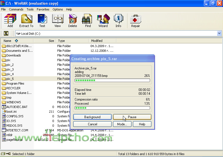Image resolution: width=223 pixels, height=157 pixels.
Task: Click the RECYCLER folder icon
Action: click(x=4, y=88)
